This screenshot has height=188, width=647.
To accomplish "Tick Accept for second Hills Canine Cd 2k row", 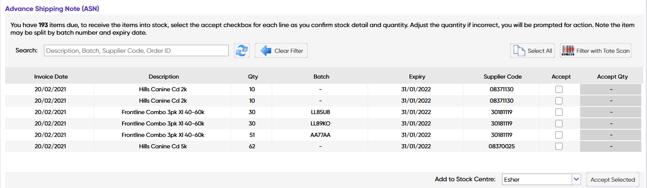I will pyautogui.click(x=559, y=101).
